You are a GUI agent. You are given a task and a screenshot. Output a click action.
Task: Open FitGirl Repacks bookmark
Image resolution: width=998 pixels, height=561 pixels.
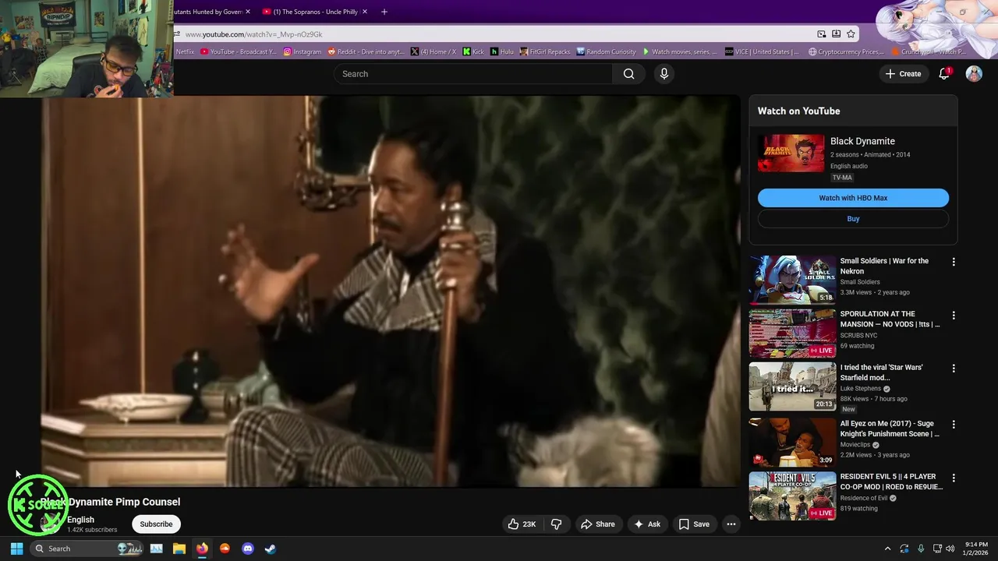(545, 51)
